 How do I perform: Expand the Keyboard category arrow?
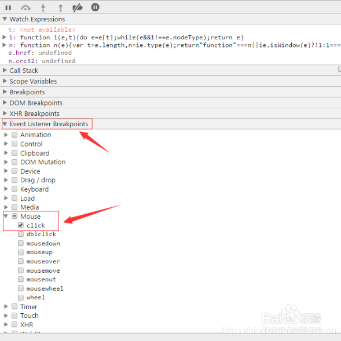click(6, 189)
